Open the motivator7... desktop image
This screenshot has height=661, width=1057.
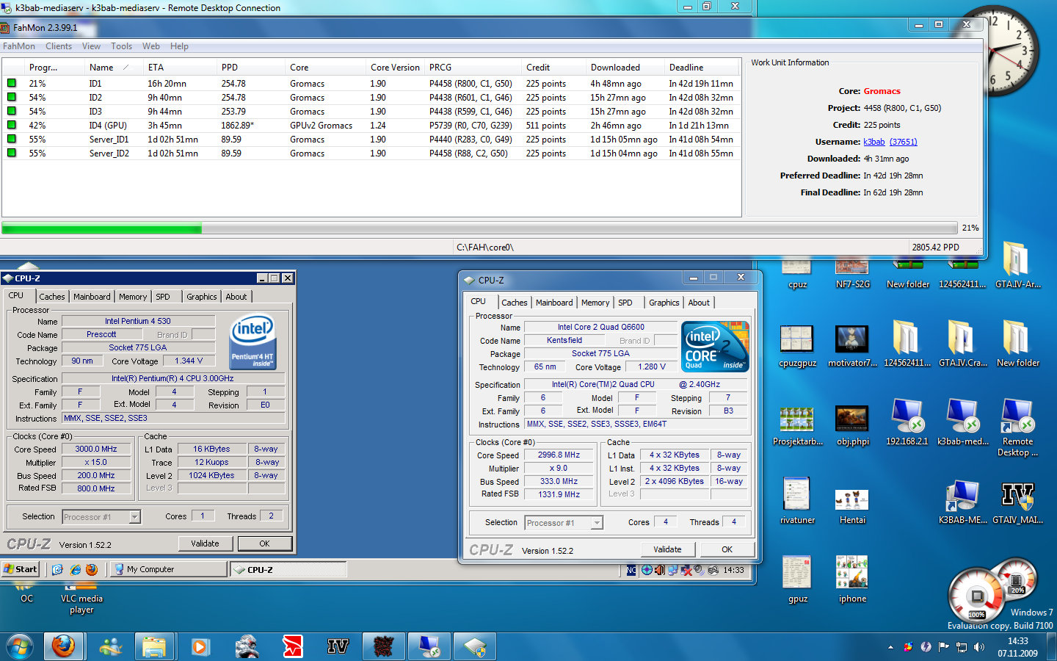pyautogui.click(x=852, y=346)
